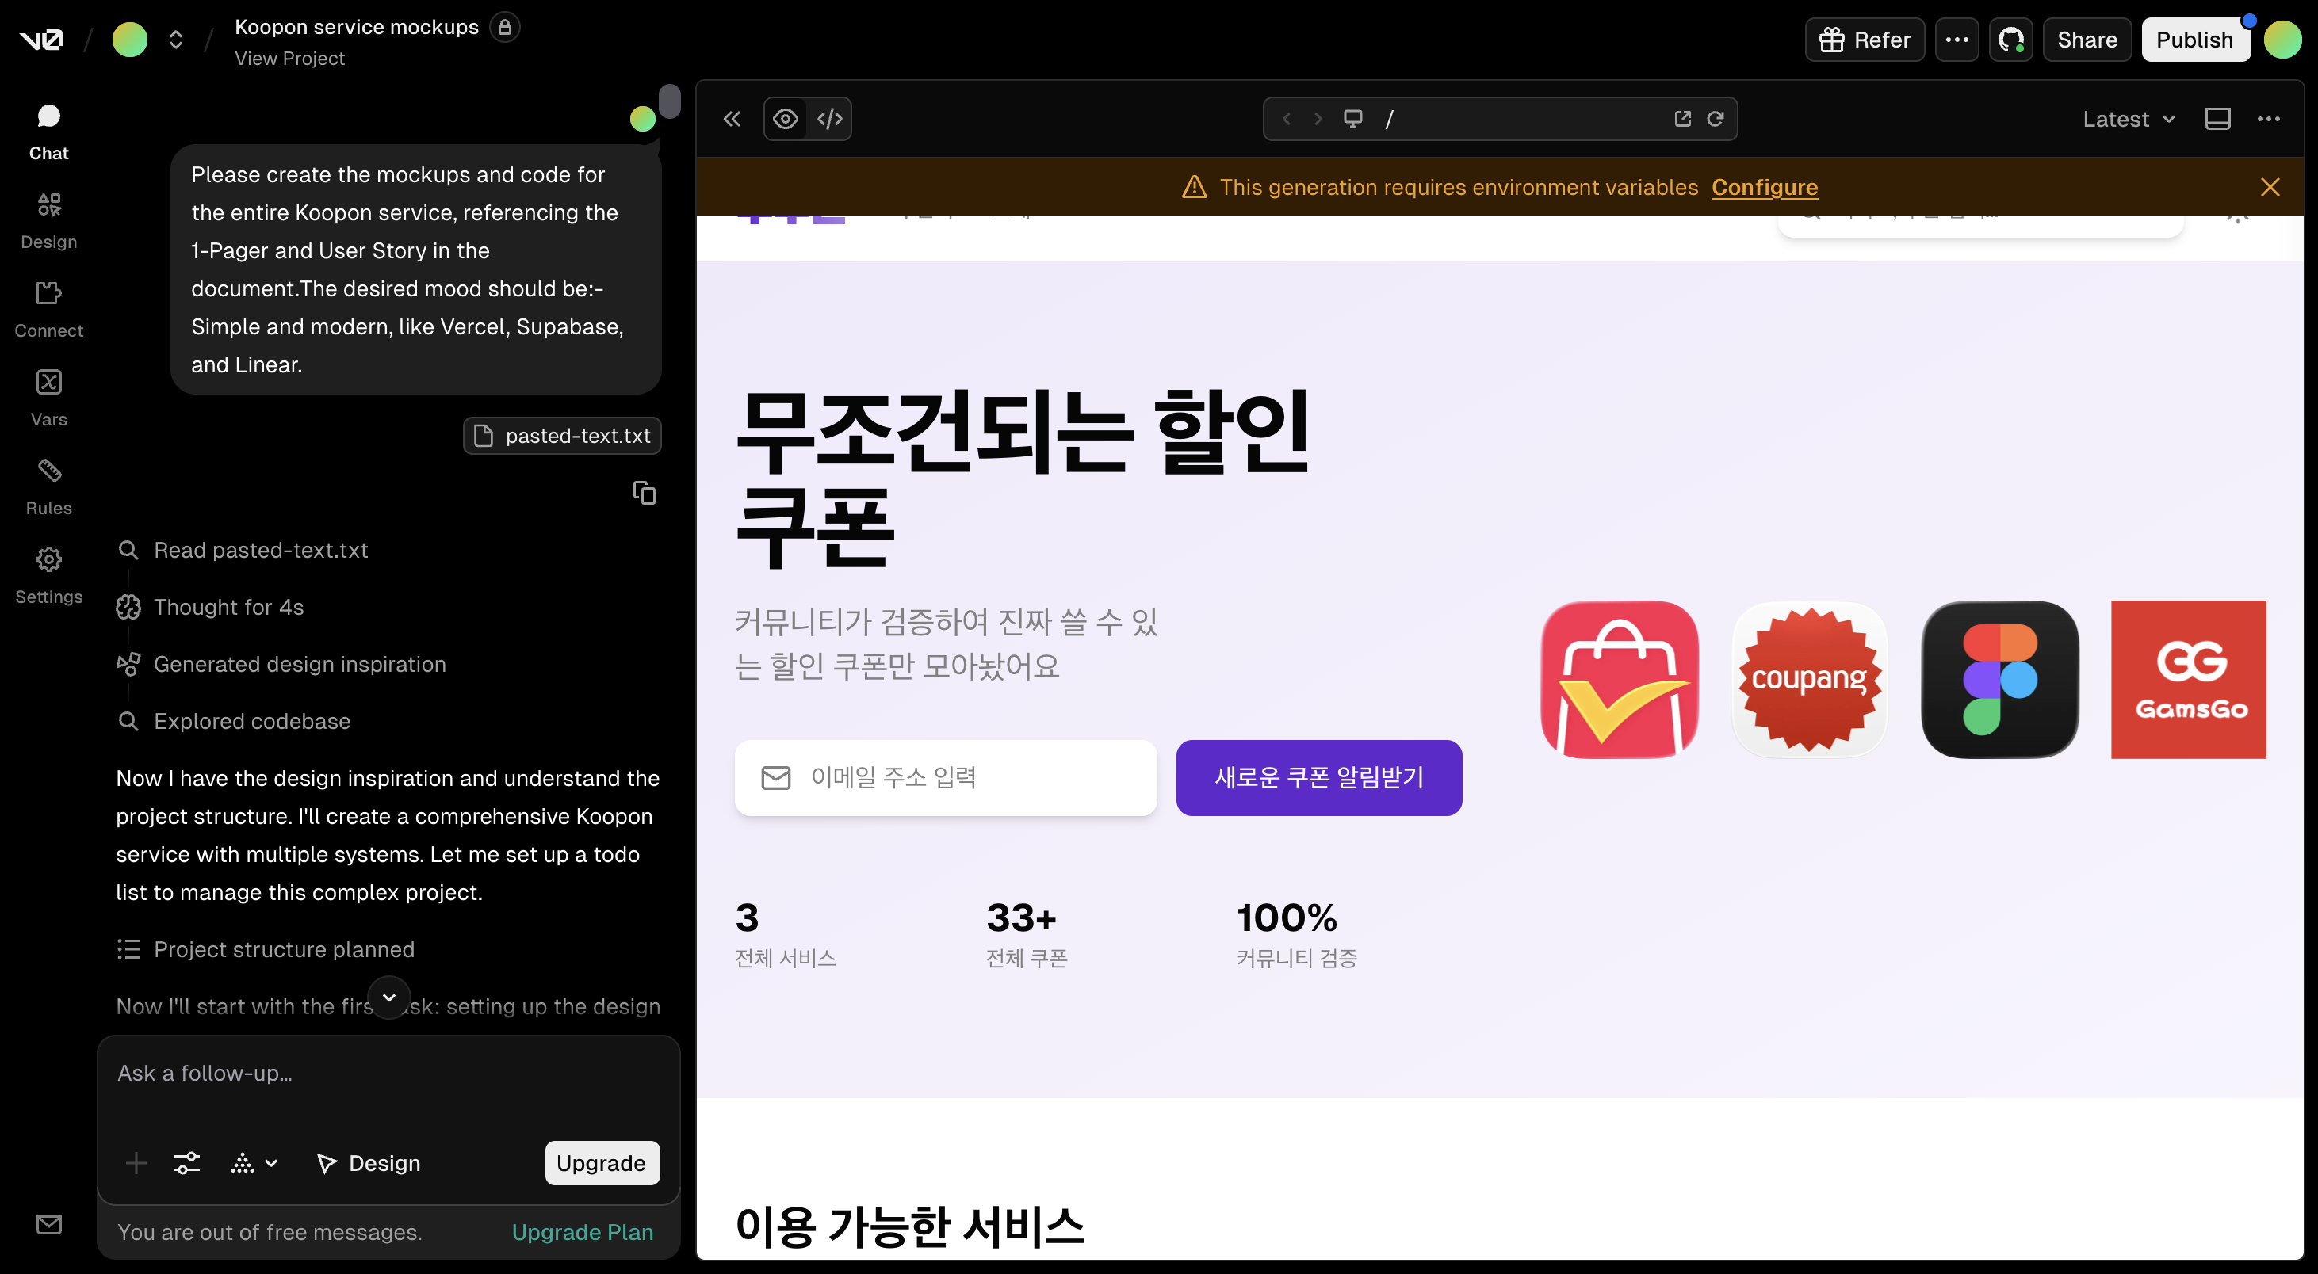Switch to code view toggle
This screenshot has height=1274, width=2318.
click(830, 119)
